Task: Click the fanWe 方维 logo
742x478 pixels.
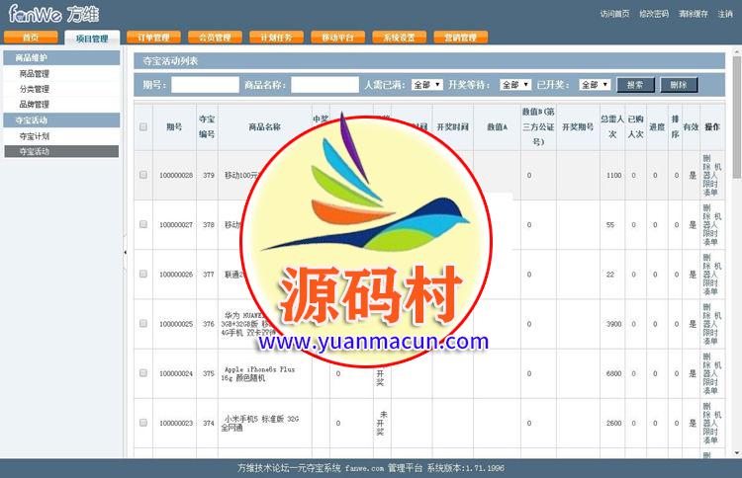Action: click(49, 14)
